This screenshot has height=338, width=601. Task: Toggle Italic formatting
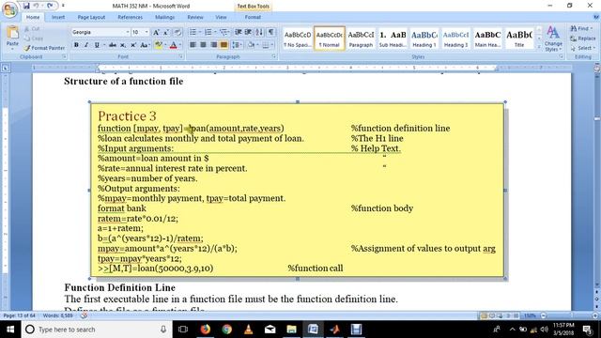click(x=86, y=45)
